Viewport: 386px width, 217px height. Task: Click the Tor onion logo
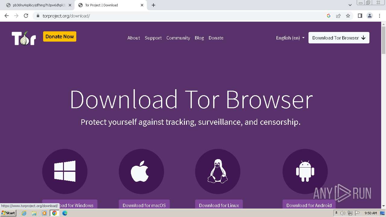click(24, 38)
